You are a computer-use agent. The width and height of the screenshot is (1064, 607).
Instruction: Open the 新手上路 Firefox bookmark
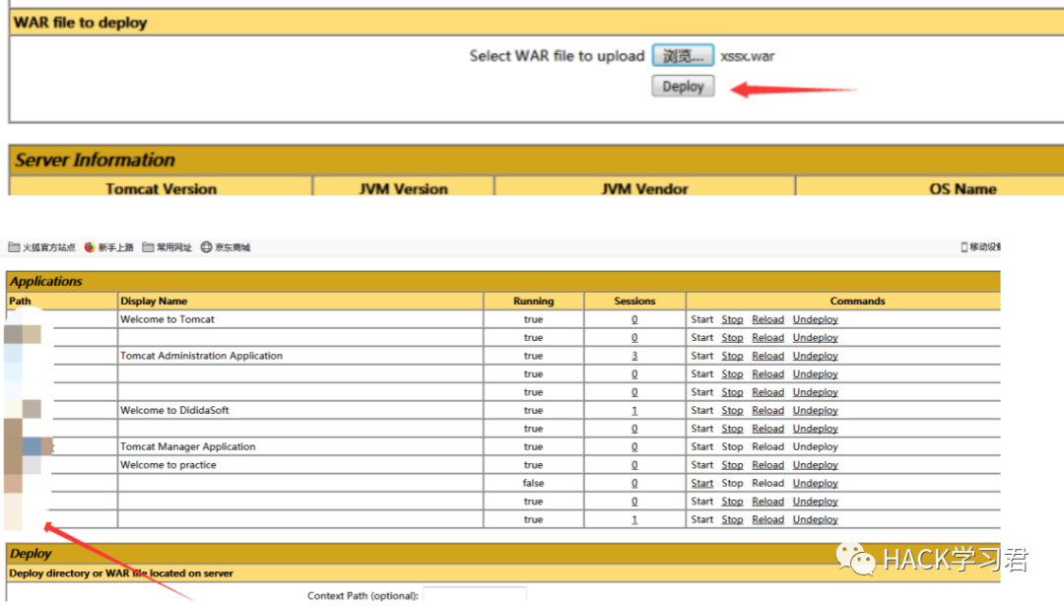(x=108, y=247)
